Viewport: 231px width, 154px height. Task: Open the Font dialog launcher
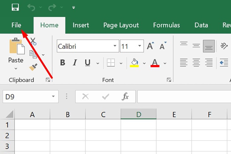169,80
